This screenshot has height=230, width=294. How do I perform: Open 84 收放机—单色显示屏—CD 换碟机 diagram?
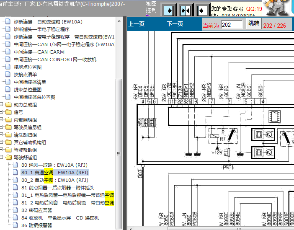click(x=60, y=218)
